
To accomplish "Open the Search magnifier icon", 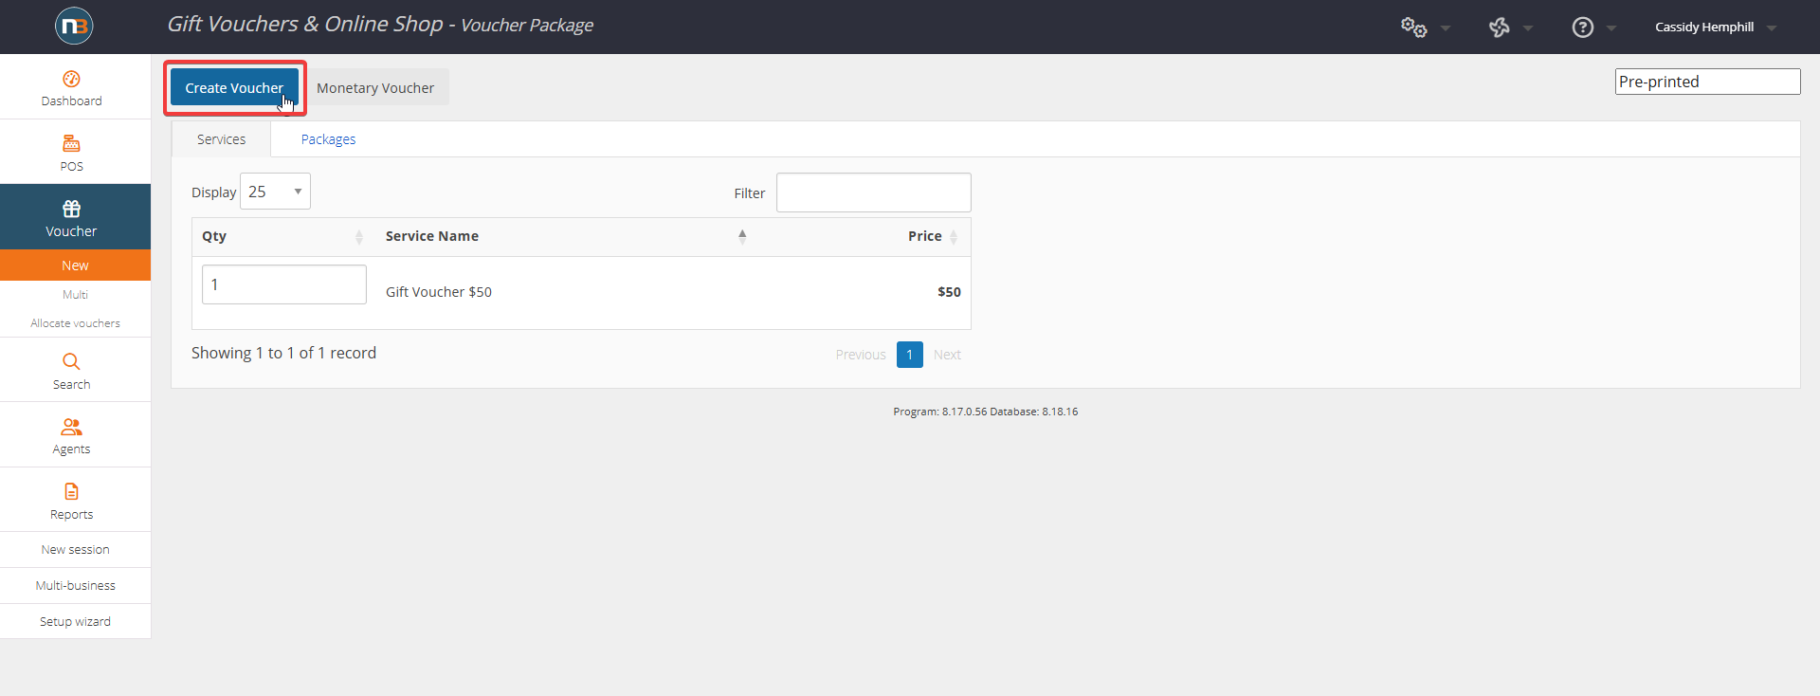I will (71, 361).
